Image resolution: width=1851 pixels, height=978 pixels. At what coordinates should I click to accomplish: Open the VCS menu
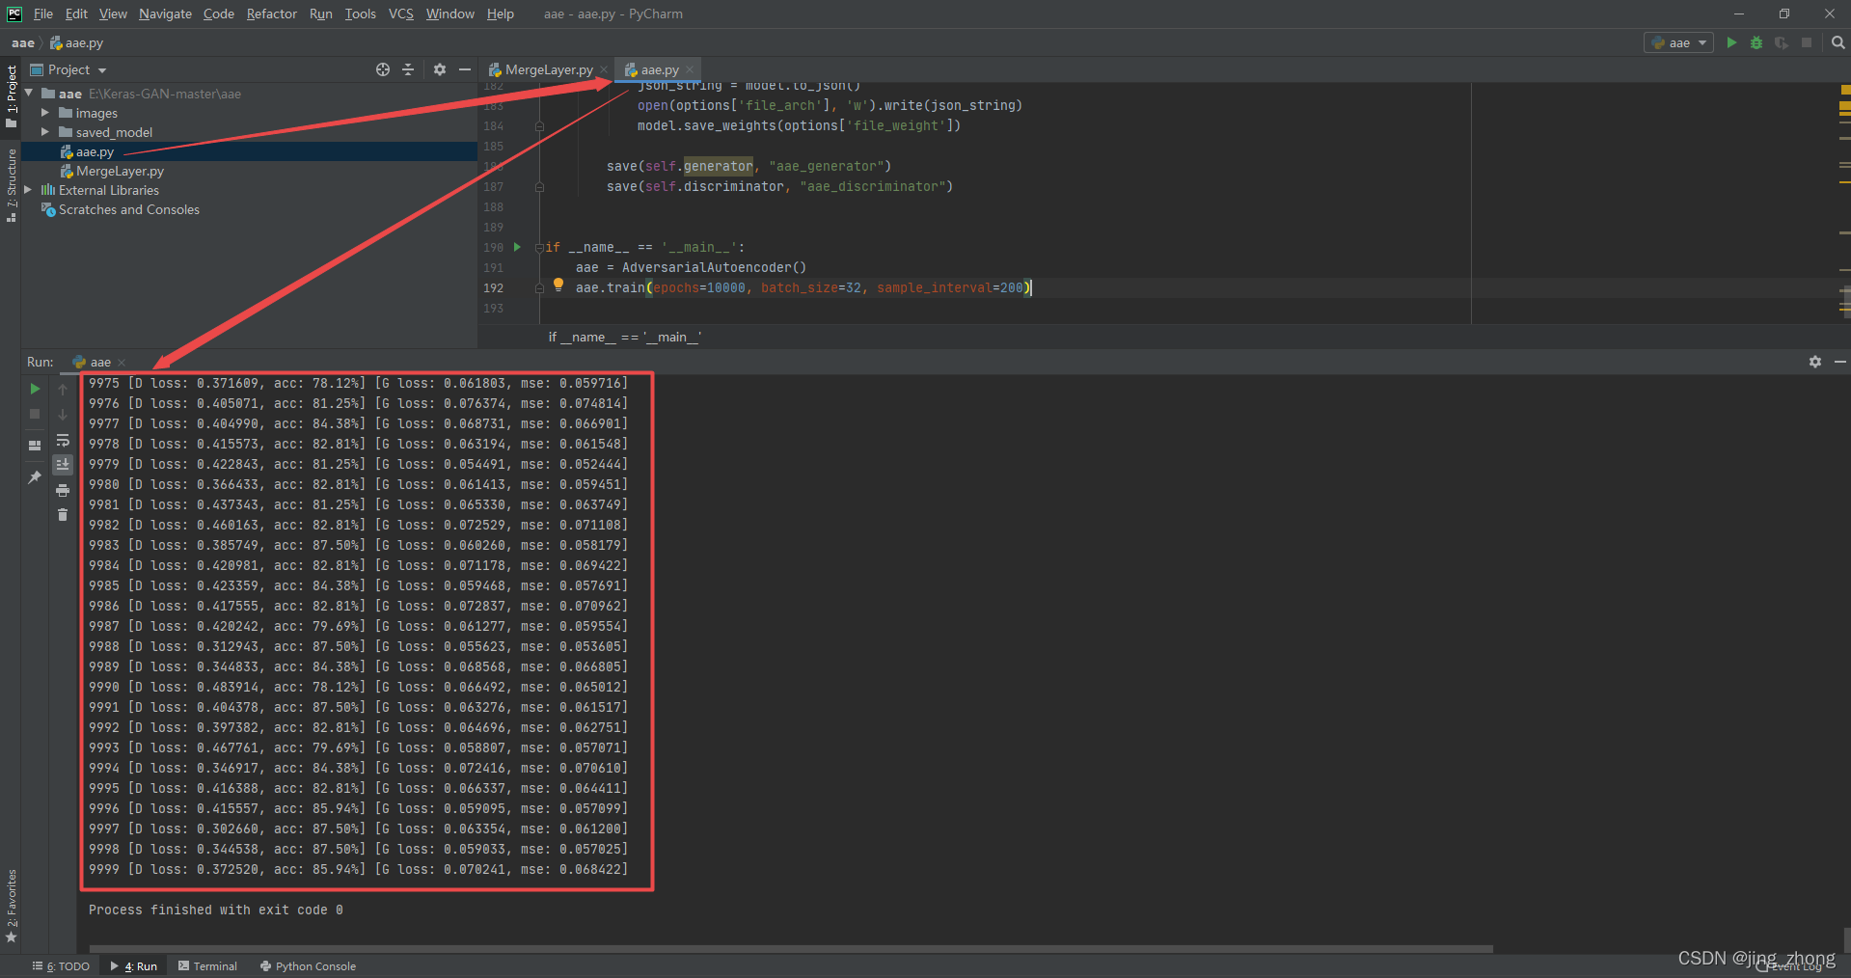tap(401, 14)
